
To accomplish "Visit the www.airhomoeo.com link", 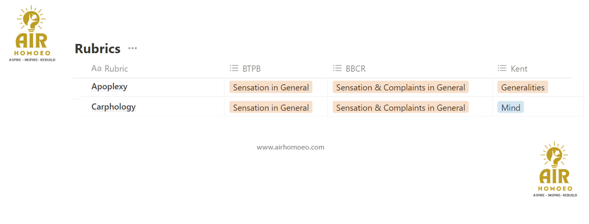I will click(x=291, y=147).
